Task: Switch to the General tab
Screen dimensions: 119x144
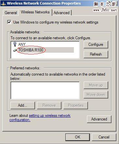Action: click(x=11, y=13)
